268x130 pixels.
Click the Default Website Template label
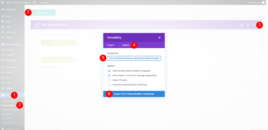pyautogui.click(x=53, y=67)
